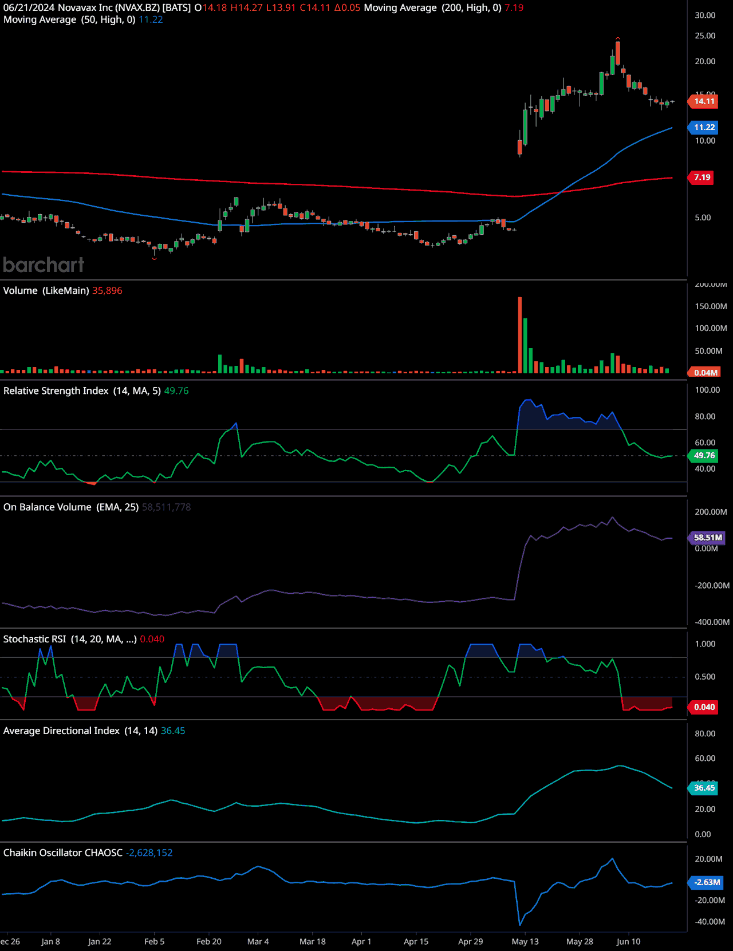Click the -40.00M Chaikin axis label
Image resolution: width=733 pixels, height=951 pixels.
pos(710,922)
